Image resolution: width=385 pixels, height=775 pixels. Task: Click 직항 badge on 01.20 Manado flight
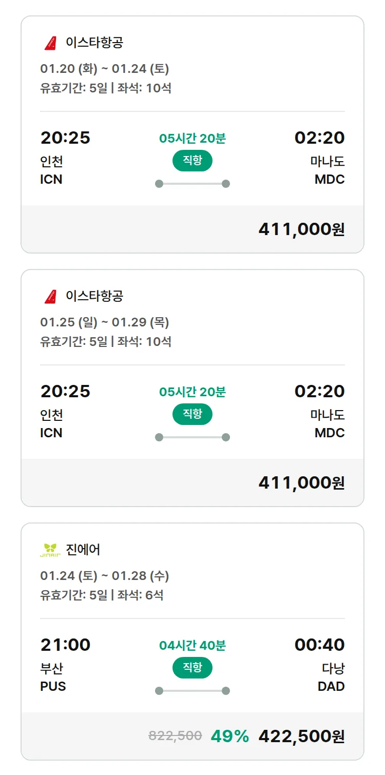[192, 161]
